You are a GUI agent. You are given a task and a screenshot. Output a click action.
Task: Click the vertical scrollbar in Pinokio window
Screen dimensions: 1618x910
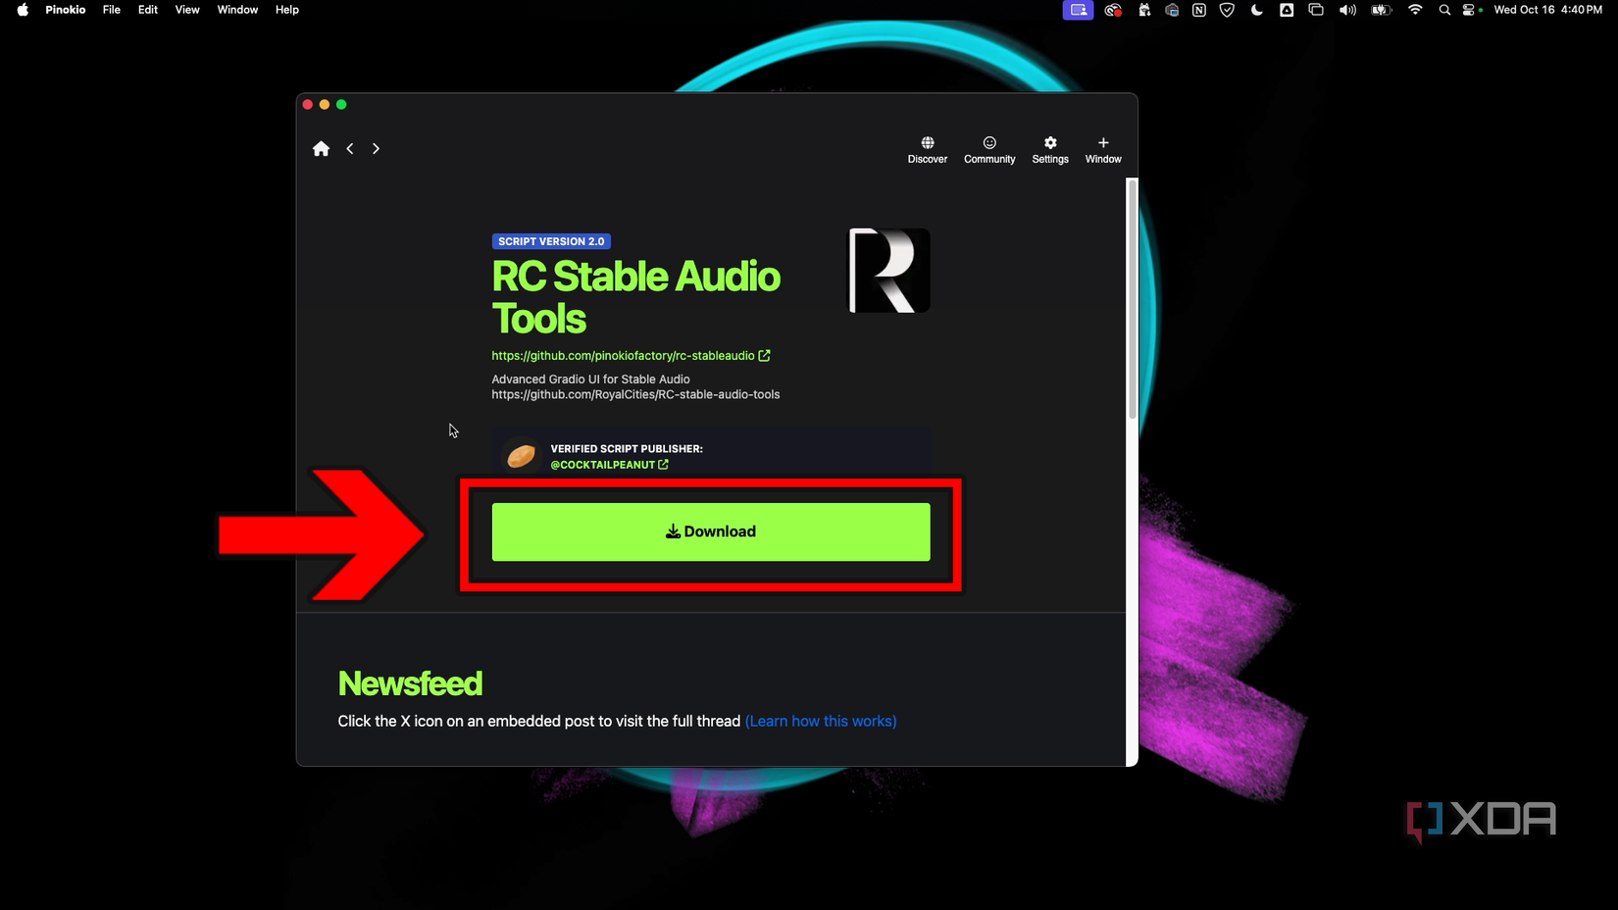click(1132, 299)
